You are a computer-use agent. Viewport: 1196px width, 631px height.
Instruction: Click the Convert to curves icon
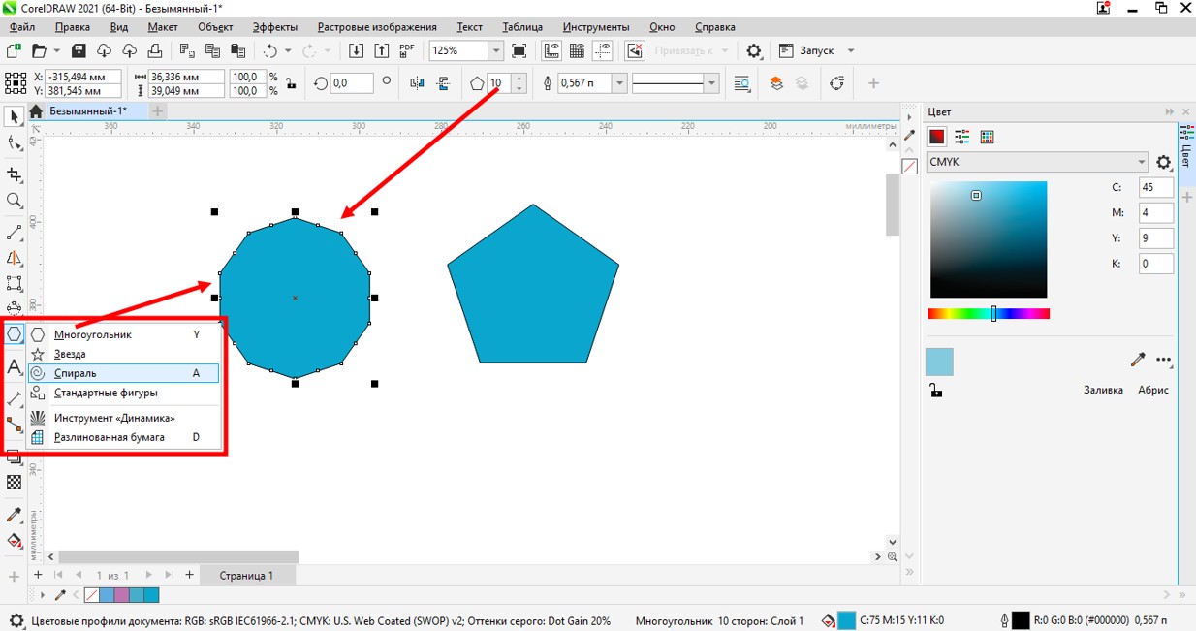837,83
